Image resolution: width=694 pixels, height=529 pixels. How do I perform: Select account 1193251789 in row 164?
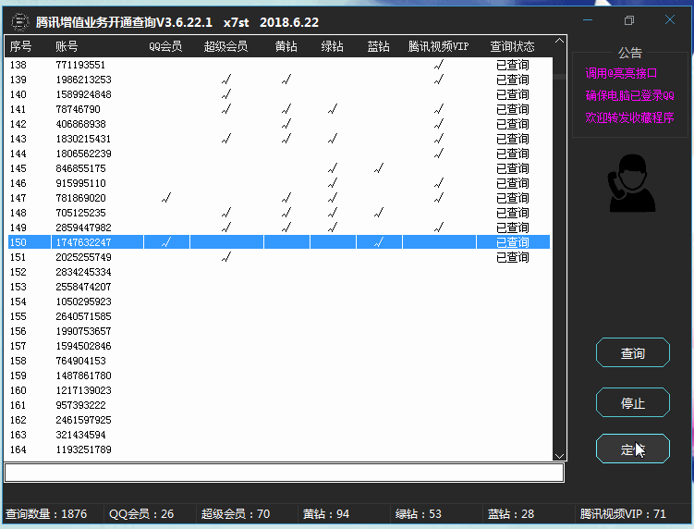click(83, 449)
